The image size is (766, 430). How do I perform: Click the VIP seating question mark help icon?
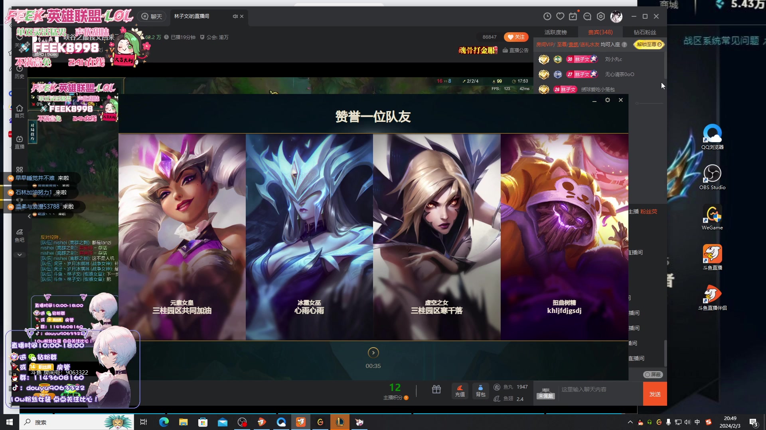click(x=624, y=45)
